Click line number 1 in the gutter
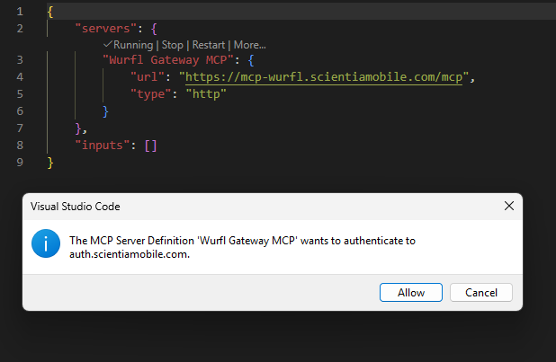This screenshot has width=556, height=362. point(20,12)
